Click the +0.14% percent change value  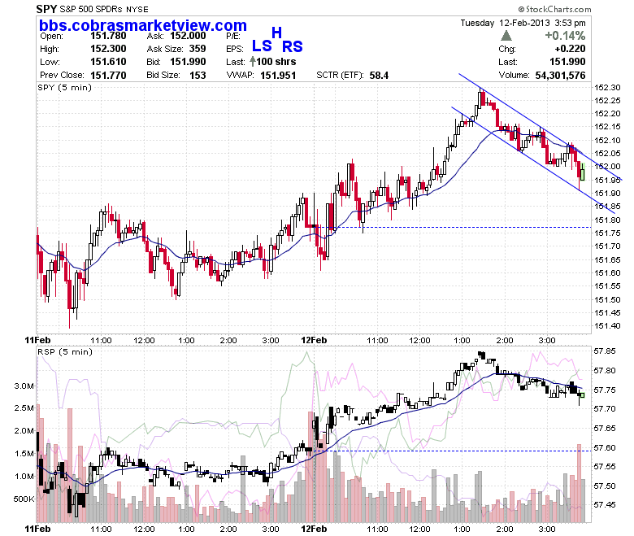(565, 36)
